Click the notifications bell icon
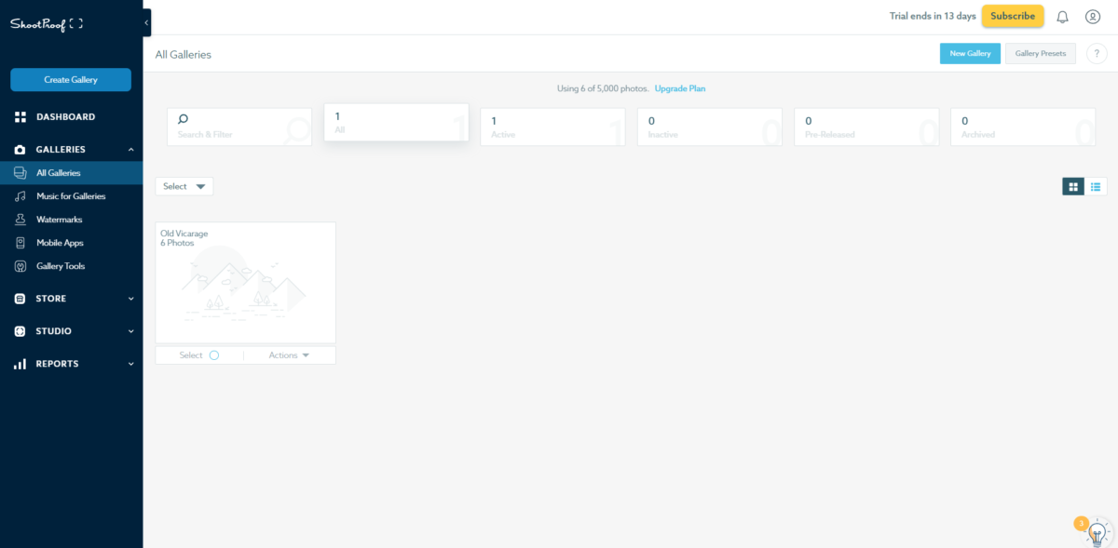Image resolution: width=1118 pixels, height=548 pixels. [1062, 17]
